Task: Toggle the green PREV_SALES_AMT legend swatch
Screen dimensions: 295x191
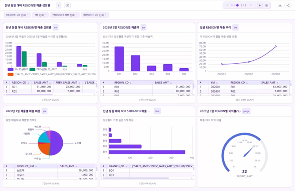Action: coord(32,70)
